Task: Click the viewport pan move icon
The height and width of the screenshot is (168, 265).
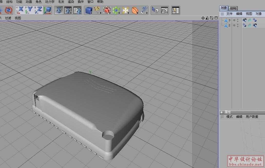Action: [x=203, y=18]
